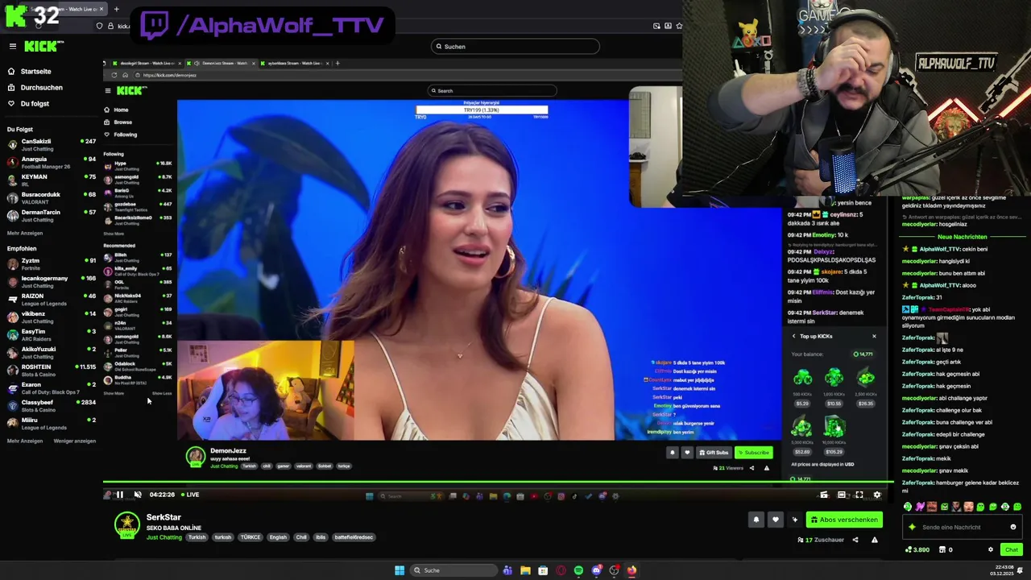Click Gift Subs on DemonJezz embedded stream
Image resolution: width=1031 pixels, height=580 pixels.
point(714,452)
